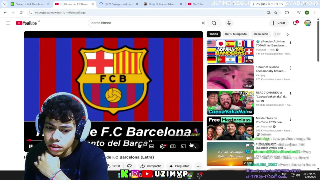Toggle subtitles in the video player
This screenshot has height=180, width=320.
(x=151, y=146)
